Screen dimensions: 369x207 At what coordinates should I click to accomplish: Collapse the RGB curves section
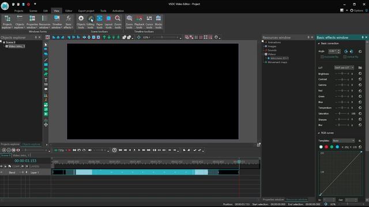pos(319,133)
